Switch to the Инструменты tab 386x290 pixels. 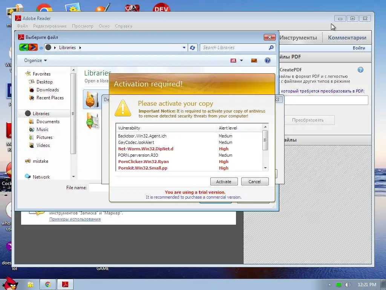point(299,38)
